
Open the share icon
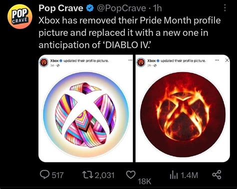(216, 174)
